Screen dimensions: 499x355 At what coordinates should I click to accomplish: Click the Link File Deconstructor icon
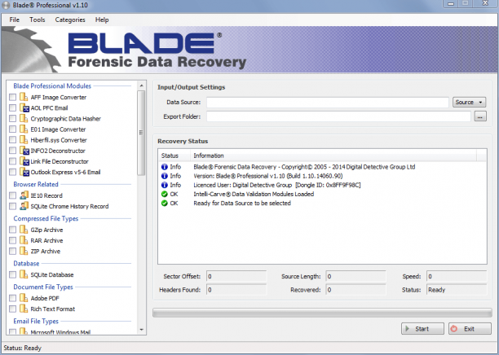click(x=24, y=161)
